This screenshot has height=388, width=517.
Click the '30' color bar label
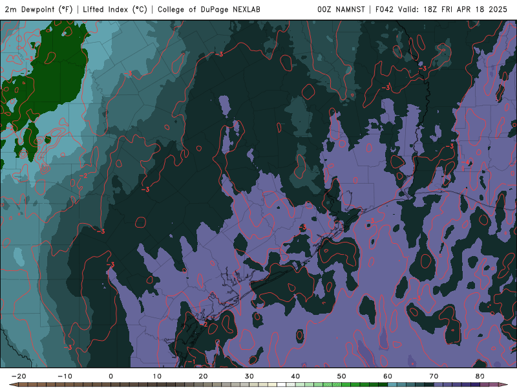point(249,376)
